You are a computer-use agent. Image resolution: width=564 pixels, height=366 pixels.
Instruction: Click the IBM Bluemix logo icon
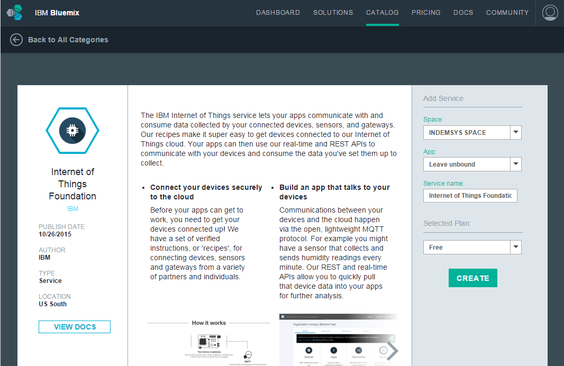point(15,13)
